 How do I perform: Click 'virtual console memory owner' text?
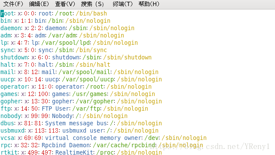(x=93, y=138)
